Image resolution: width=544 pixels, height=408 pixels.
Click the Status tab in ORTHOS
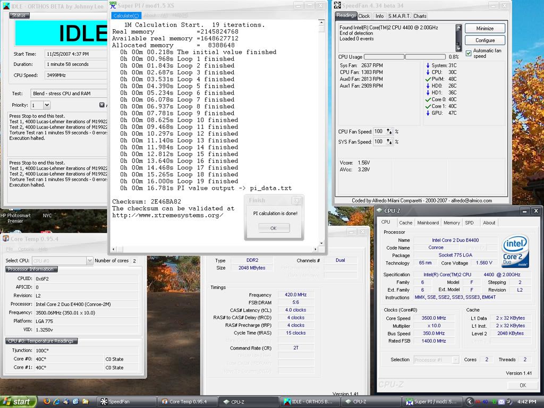pos(19,15)
